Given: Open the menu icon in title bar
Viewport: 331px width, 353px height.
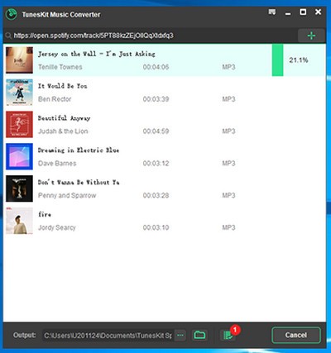Looking at the screenshot, I should (x=272, y=12).
